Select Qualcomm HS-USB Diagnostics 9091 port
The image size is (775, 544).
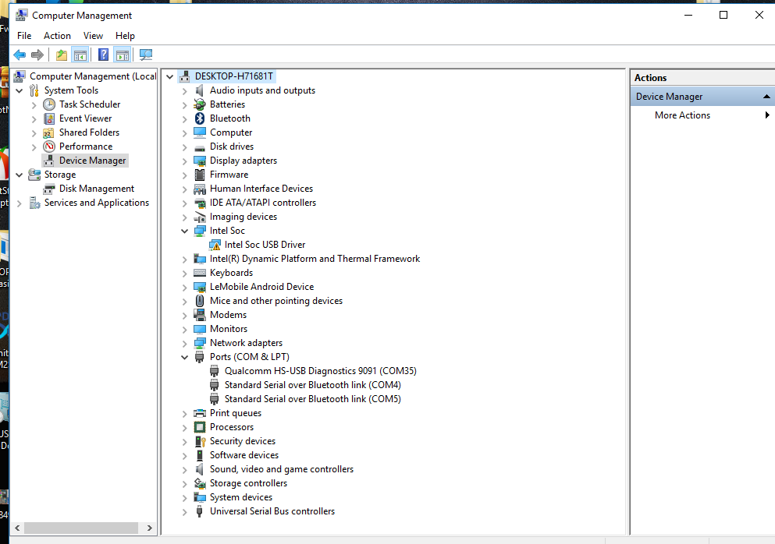pyautogui.click(x=320, y=371)
